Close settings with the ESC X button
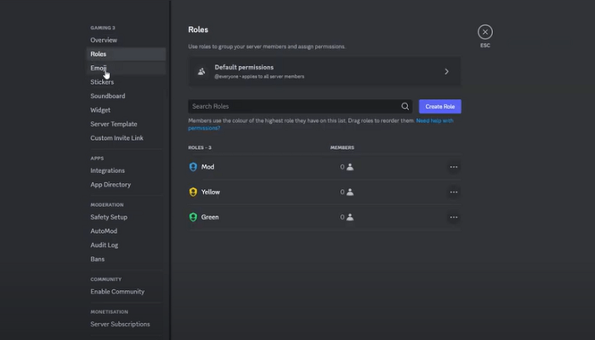This screenshot has width=595, height=340. [485, 32]
